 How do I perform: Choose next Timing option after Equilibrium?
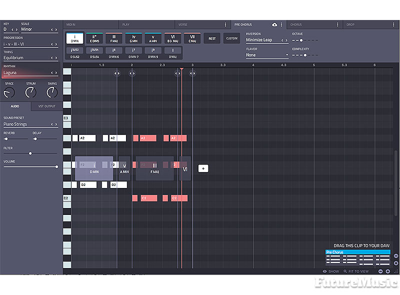(56, 58)
